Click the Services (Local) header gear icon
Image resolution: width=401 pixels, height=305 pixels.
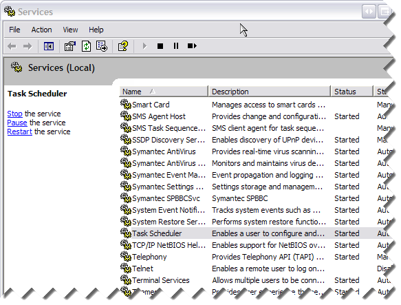click(x=17, y=67)
